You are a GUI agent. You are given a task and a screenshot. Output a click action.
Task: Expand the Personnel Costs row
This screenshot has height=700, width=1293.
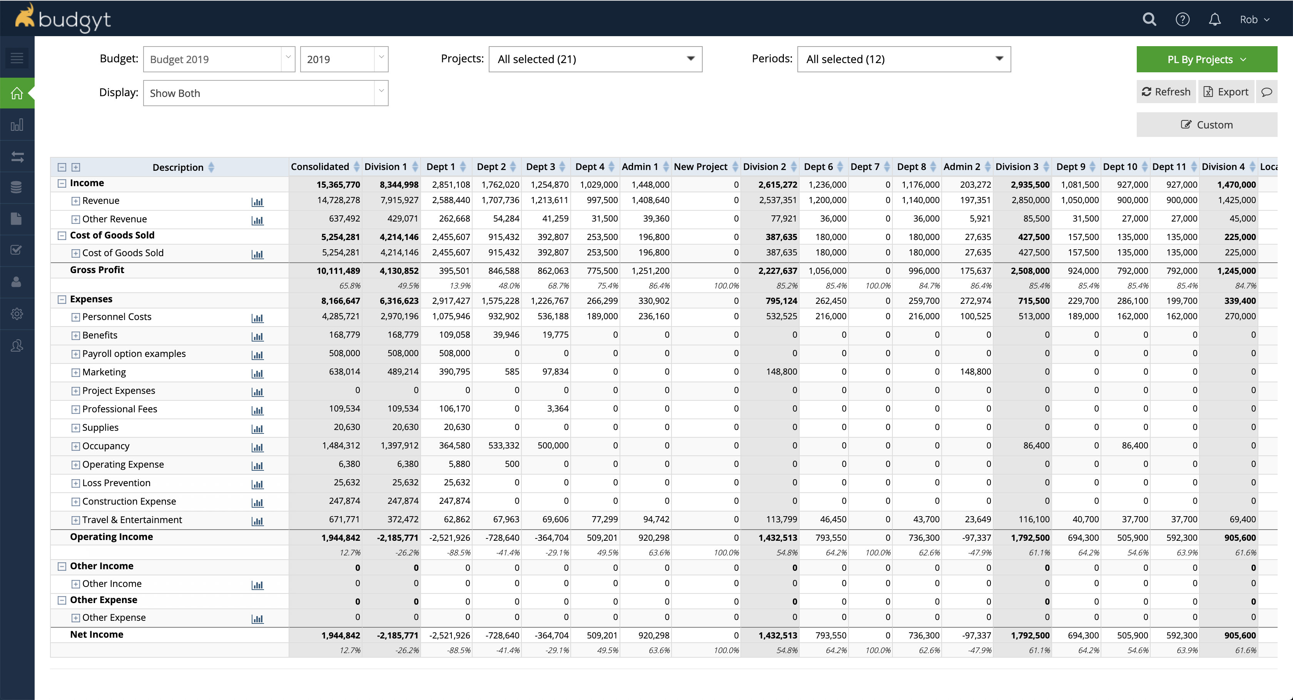click(75, 317)
